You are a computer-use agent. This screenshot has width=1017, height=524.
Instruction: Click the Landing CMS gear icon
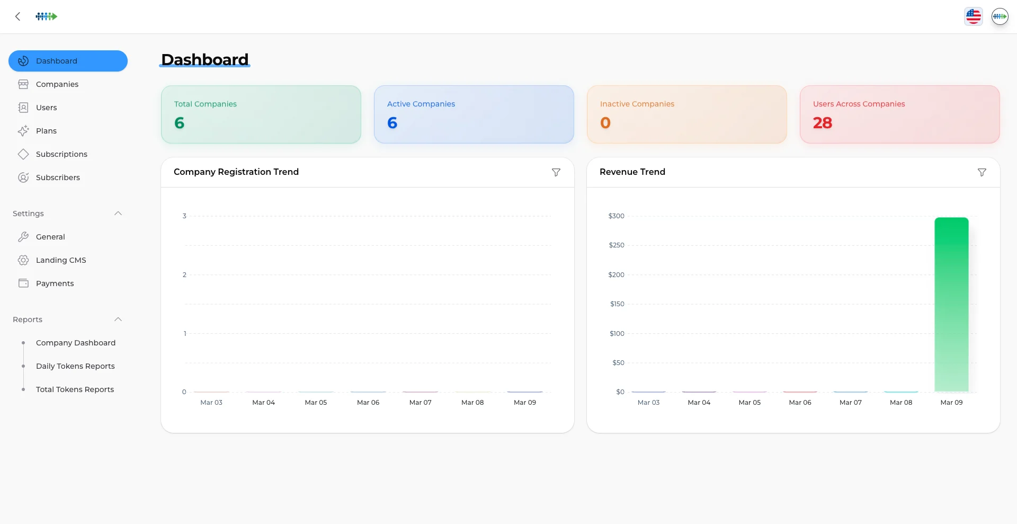[x=23, y=260]
